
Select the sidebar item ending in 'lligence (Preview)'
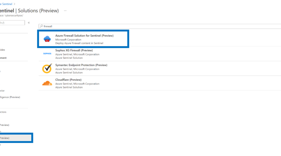click(x=10, y=97)
